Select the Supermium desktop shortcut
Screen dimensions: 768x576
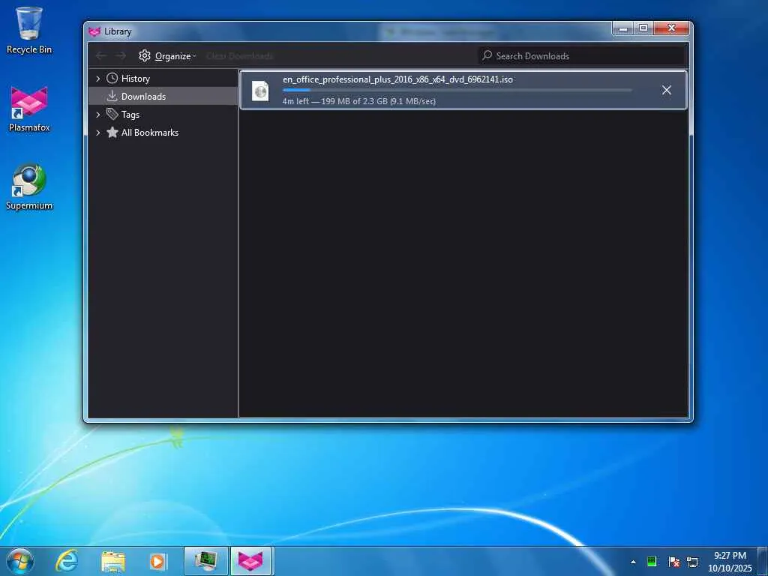(x=29, y=187)
